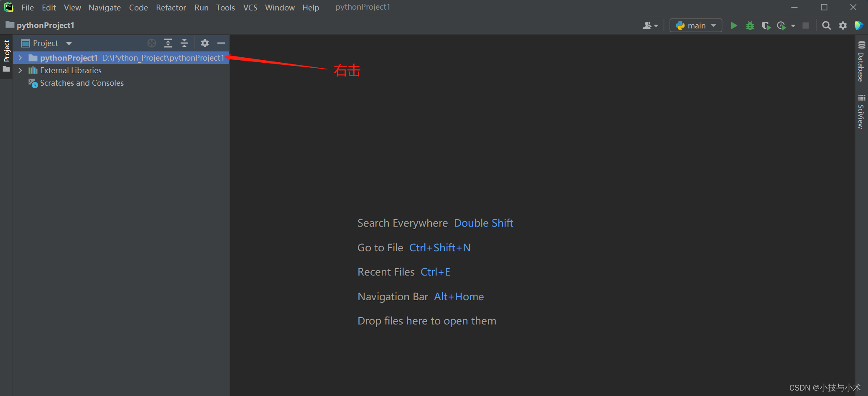
Task: Click pythonProject1 breadcrumb in navigation bar
Action: point(40,25)
